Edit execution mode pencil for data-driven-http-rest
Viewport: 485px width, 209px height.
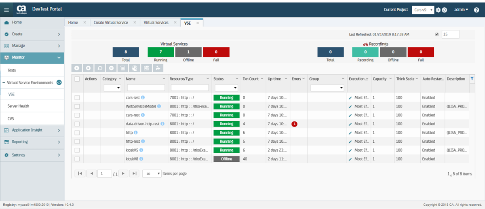click(350, 124)
